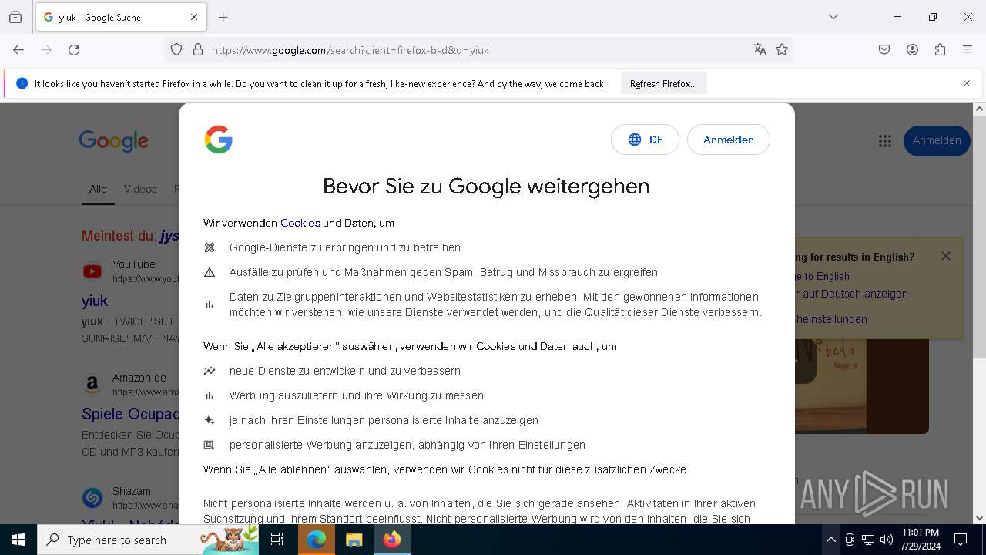View site security padlock info
The height and width of the screenshot is (555, 986).
[198, 50]
